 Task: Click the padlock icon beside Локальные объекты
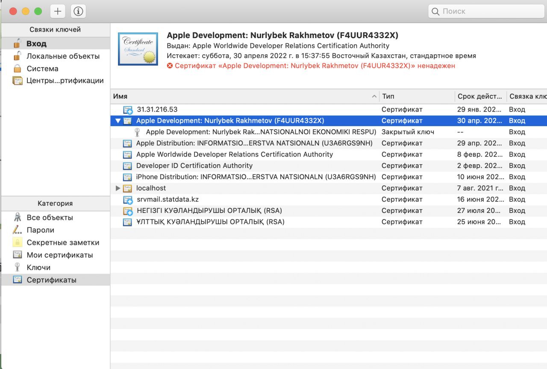(x=17, y=56)
